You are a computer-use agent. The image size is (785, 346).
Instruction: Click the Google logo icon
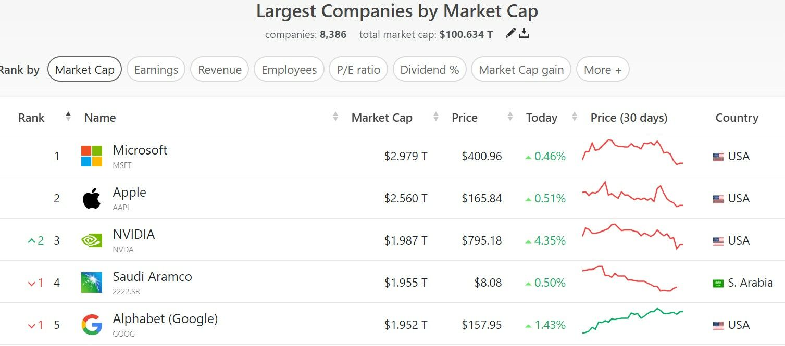coord(92,325)
